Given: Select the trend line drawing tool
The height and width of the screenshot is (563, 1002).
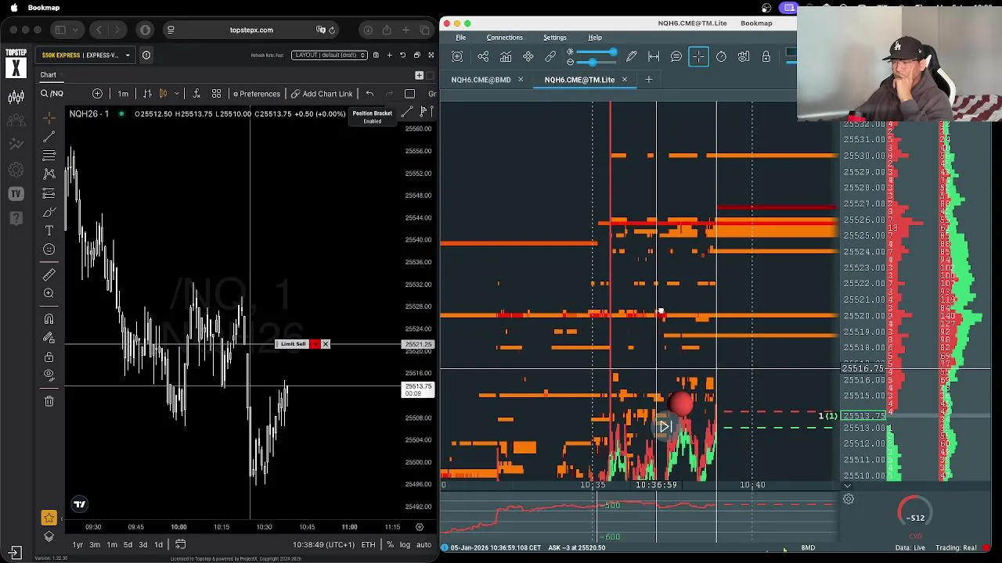Looking at the screenshot, I should pyautogui.click(x=49, y=136).
